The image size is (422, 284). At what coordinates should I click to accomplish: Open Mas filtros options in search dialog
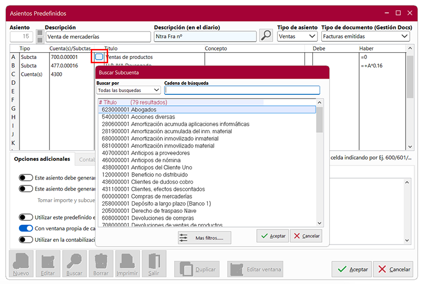point(204,238)
